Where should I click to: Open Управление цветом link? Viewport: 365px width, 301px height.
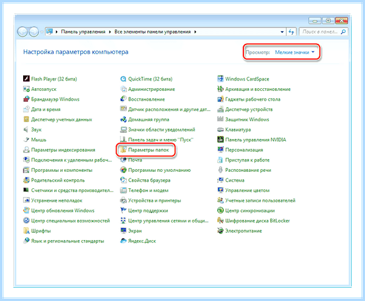click(x=247, y=191)
